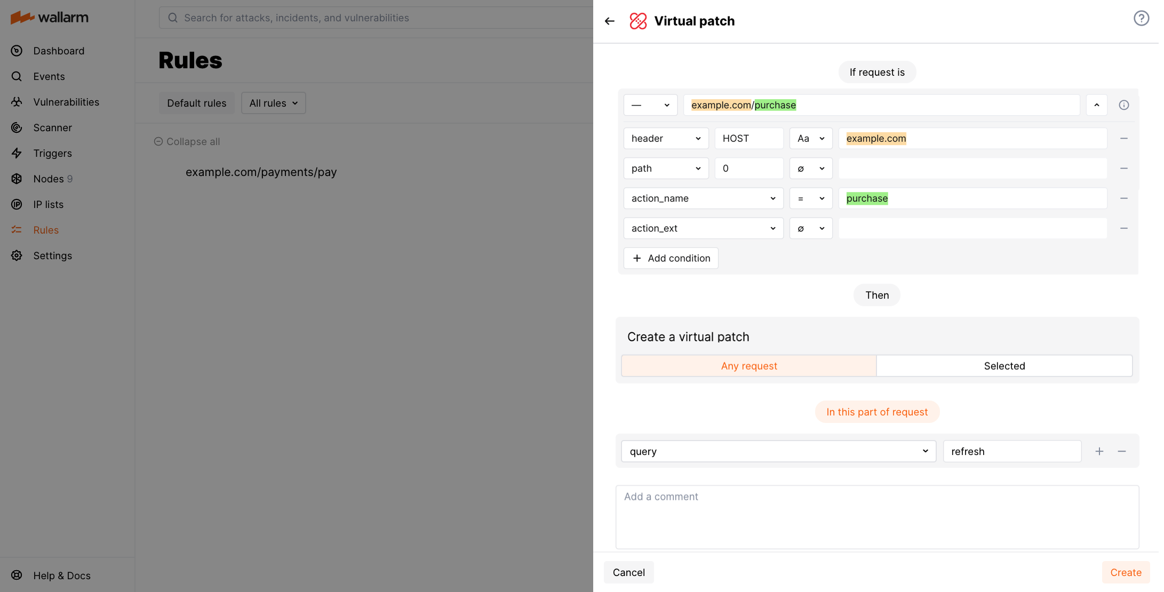Open the Triggers section
1164x592 pixels.
coord(17,153)
